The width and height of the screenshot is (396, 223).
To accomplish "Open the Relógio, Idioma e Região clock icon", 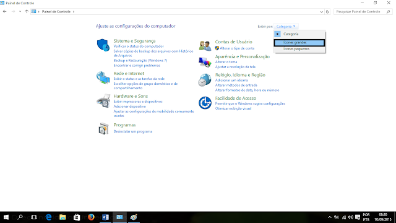I will coord(205,80).
